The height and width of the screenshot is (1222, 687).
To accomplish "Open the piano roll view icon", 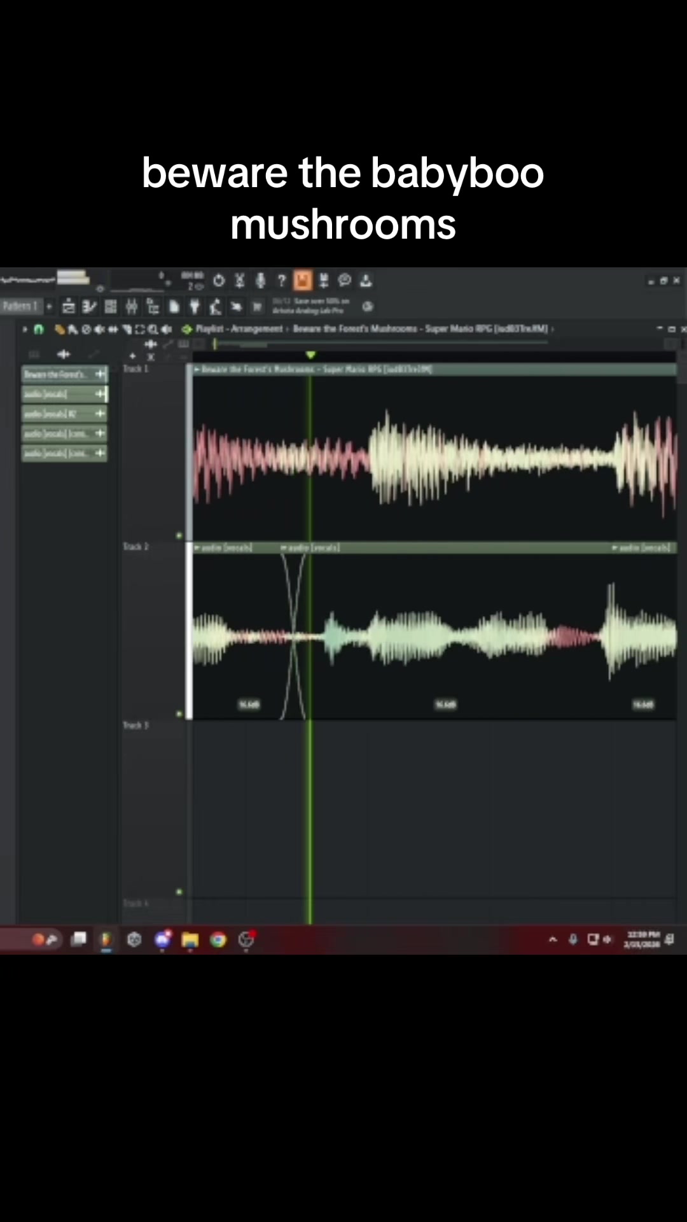I will pyautogui.click(x=90, y=307).
